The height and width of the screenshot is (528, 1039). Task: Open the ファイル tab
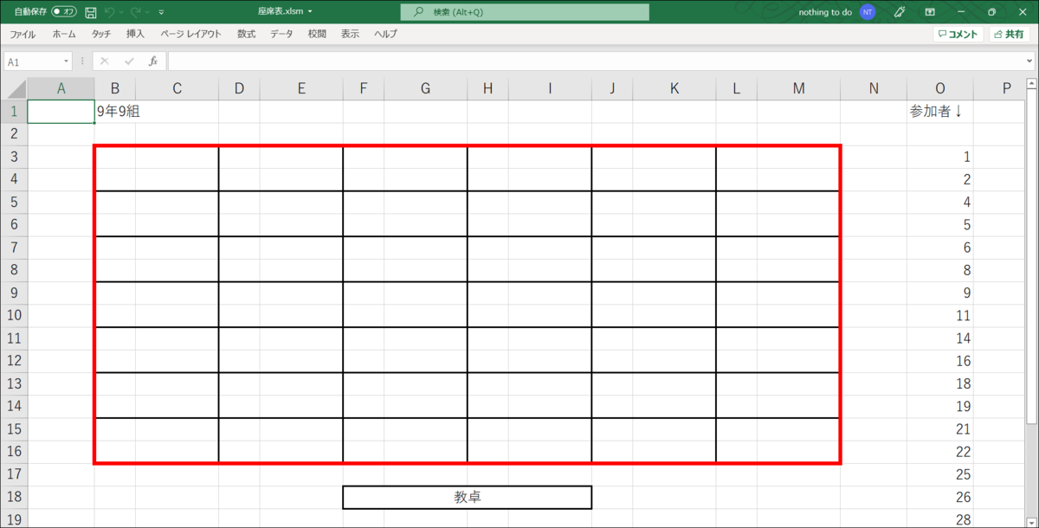click(x=23, y=34)
